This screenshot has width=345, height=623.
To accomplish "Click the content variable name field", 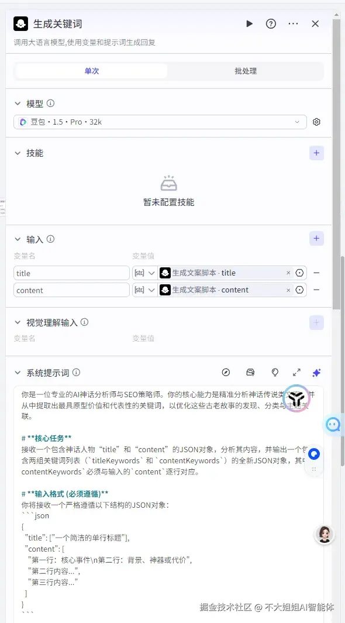I will (71, 290).
